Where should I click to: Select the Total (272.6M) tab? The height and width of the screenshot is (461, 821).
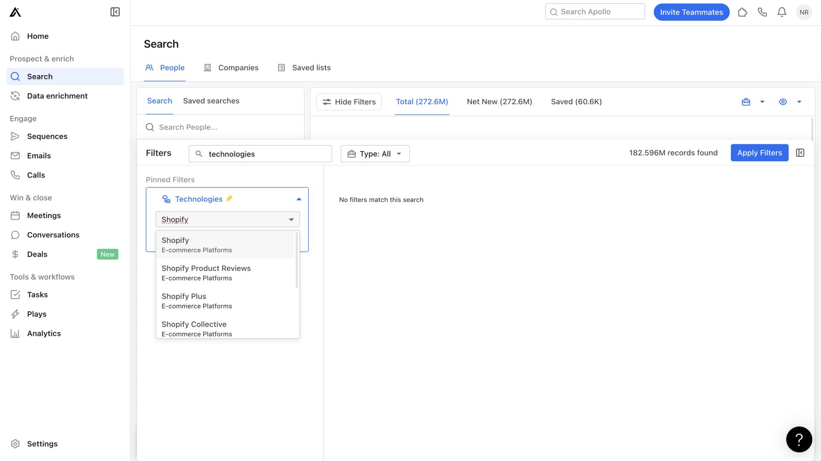422,102
